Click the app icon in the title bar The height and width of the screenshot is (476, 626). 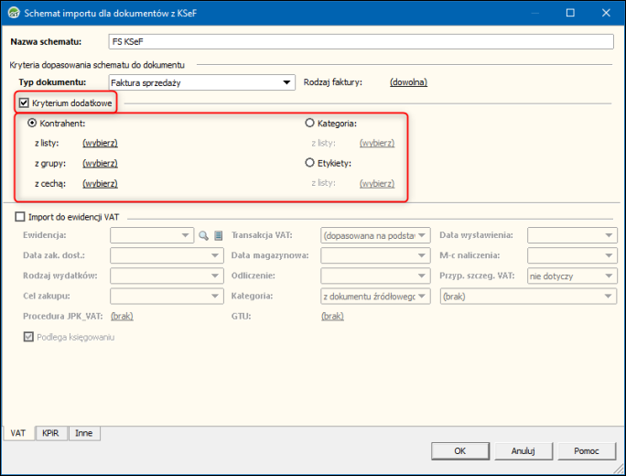click(x=14, y=13)
